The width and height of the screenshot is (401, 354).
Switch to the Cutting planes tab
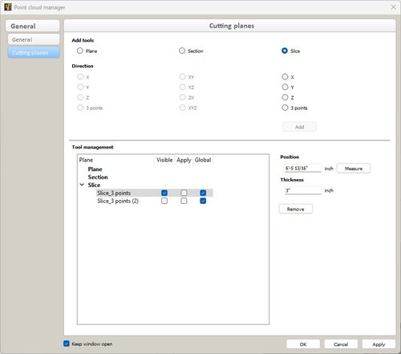(x=34, y=52)
